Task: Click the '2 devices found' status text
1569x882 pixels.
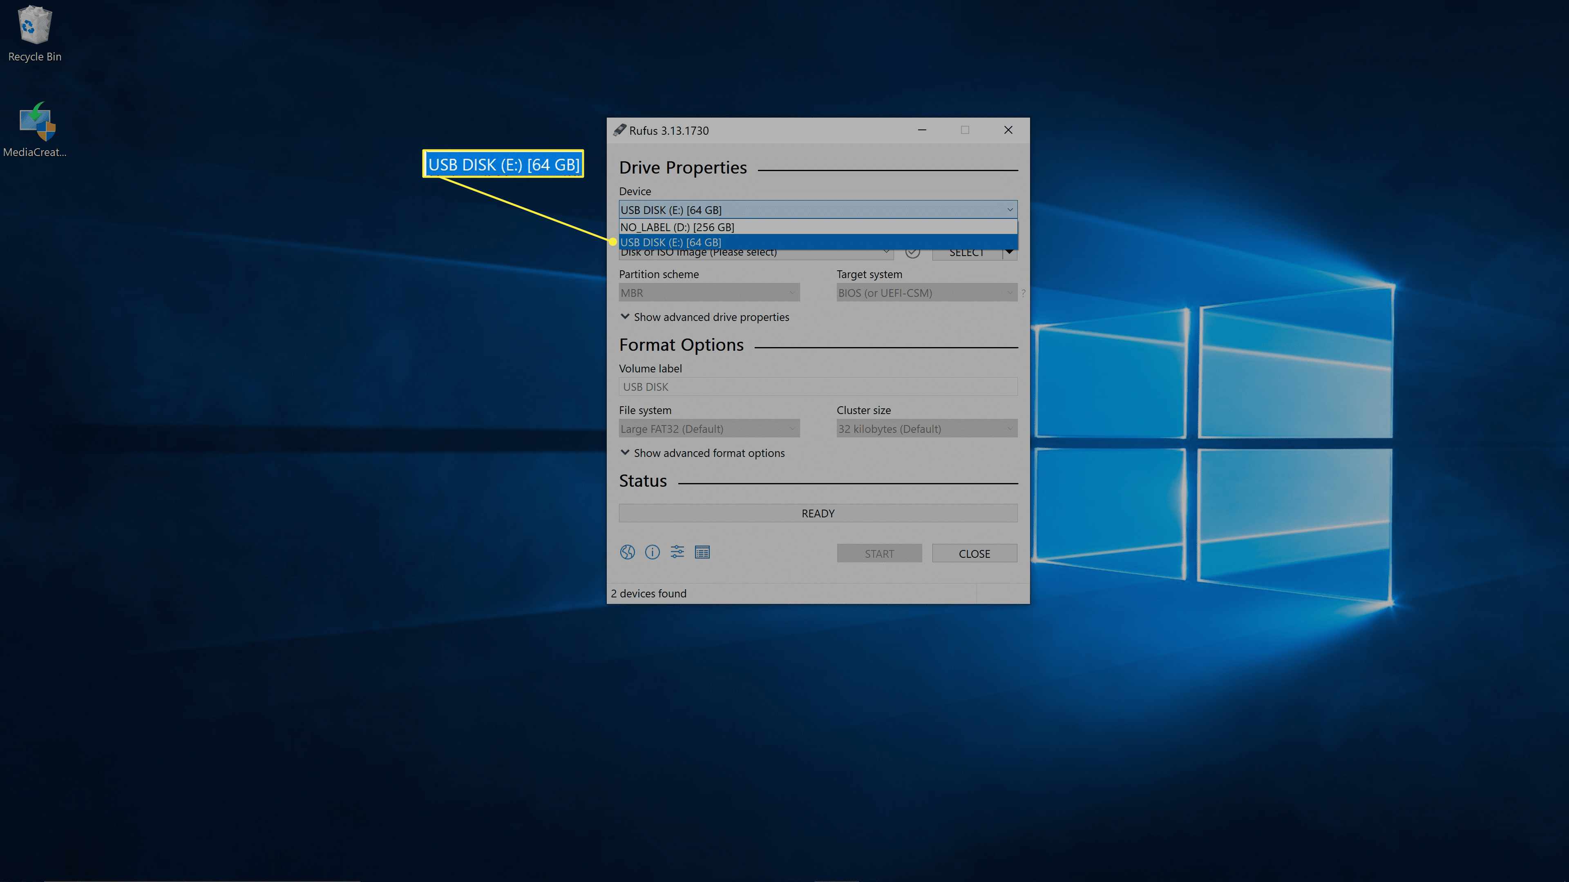Action: click(x=648, y=593)
